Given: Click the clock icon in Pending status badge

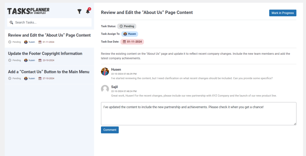Looking at the screenshot, I should (121, 26).
